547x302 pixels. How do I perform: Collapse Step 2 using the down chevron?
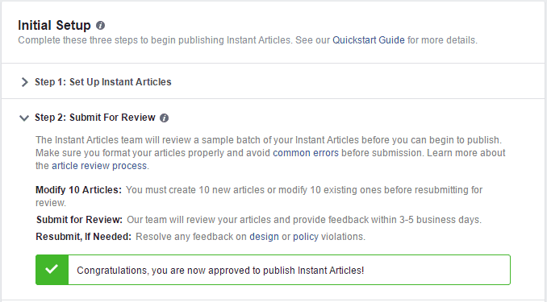point(24,118)
